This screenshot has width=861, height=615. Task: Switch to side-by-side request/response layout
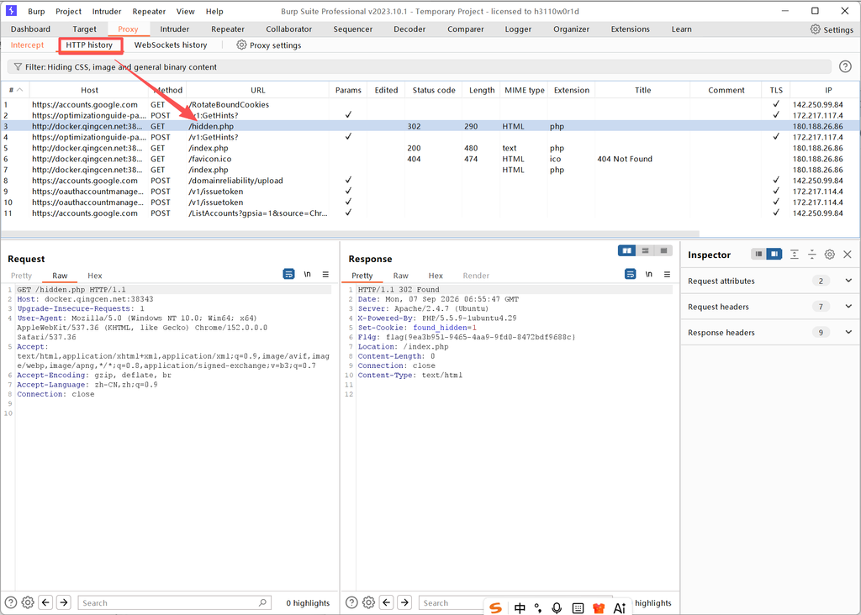pyautogui.click(x=626, y=250)
